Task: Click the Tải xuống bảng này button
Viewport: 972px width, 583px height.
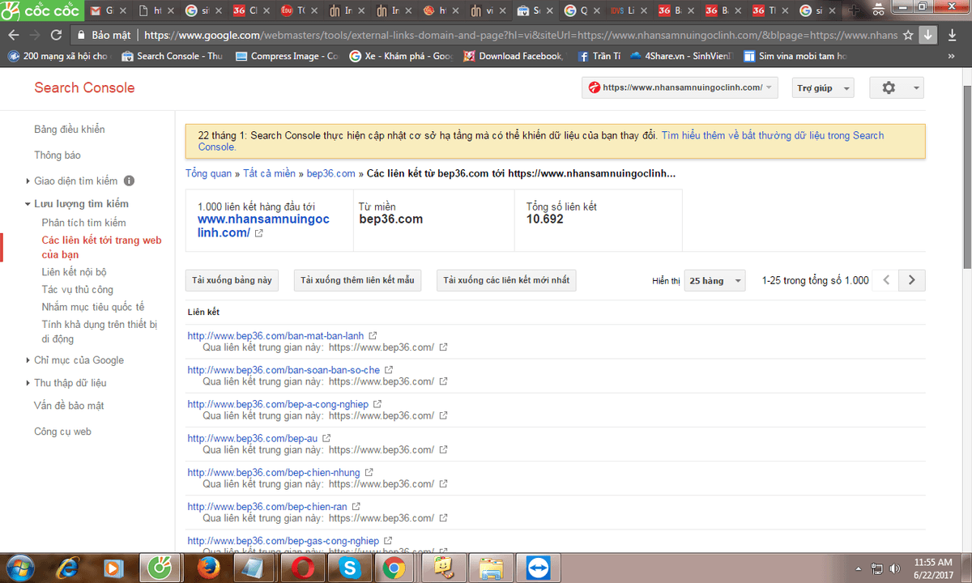Action: point(232,280)
